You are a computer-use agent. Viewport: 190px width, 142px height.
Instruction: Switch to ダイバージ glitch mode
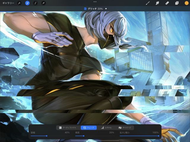(x=125, y=128)
